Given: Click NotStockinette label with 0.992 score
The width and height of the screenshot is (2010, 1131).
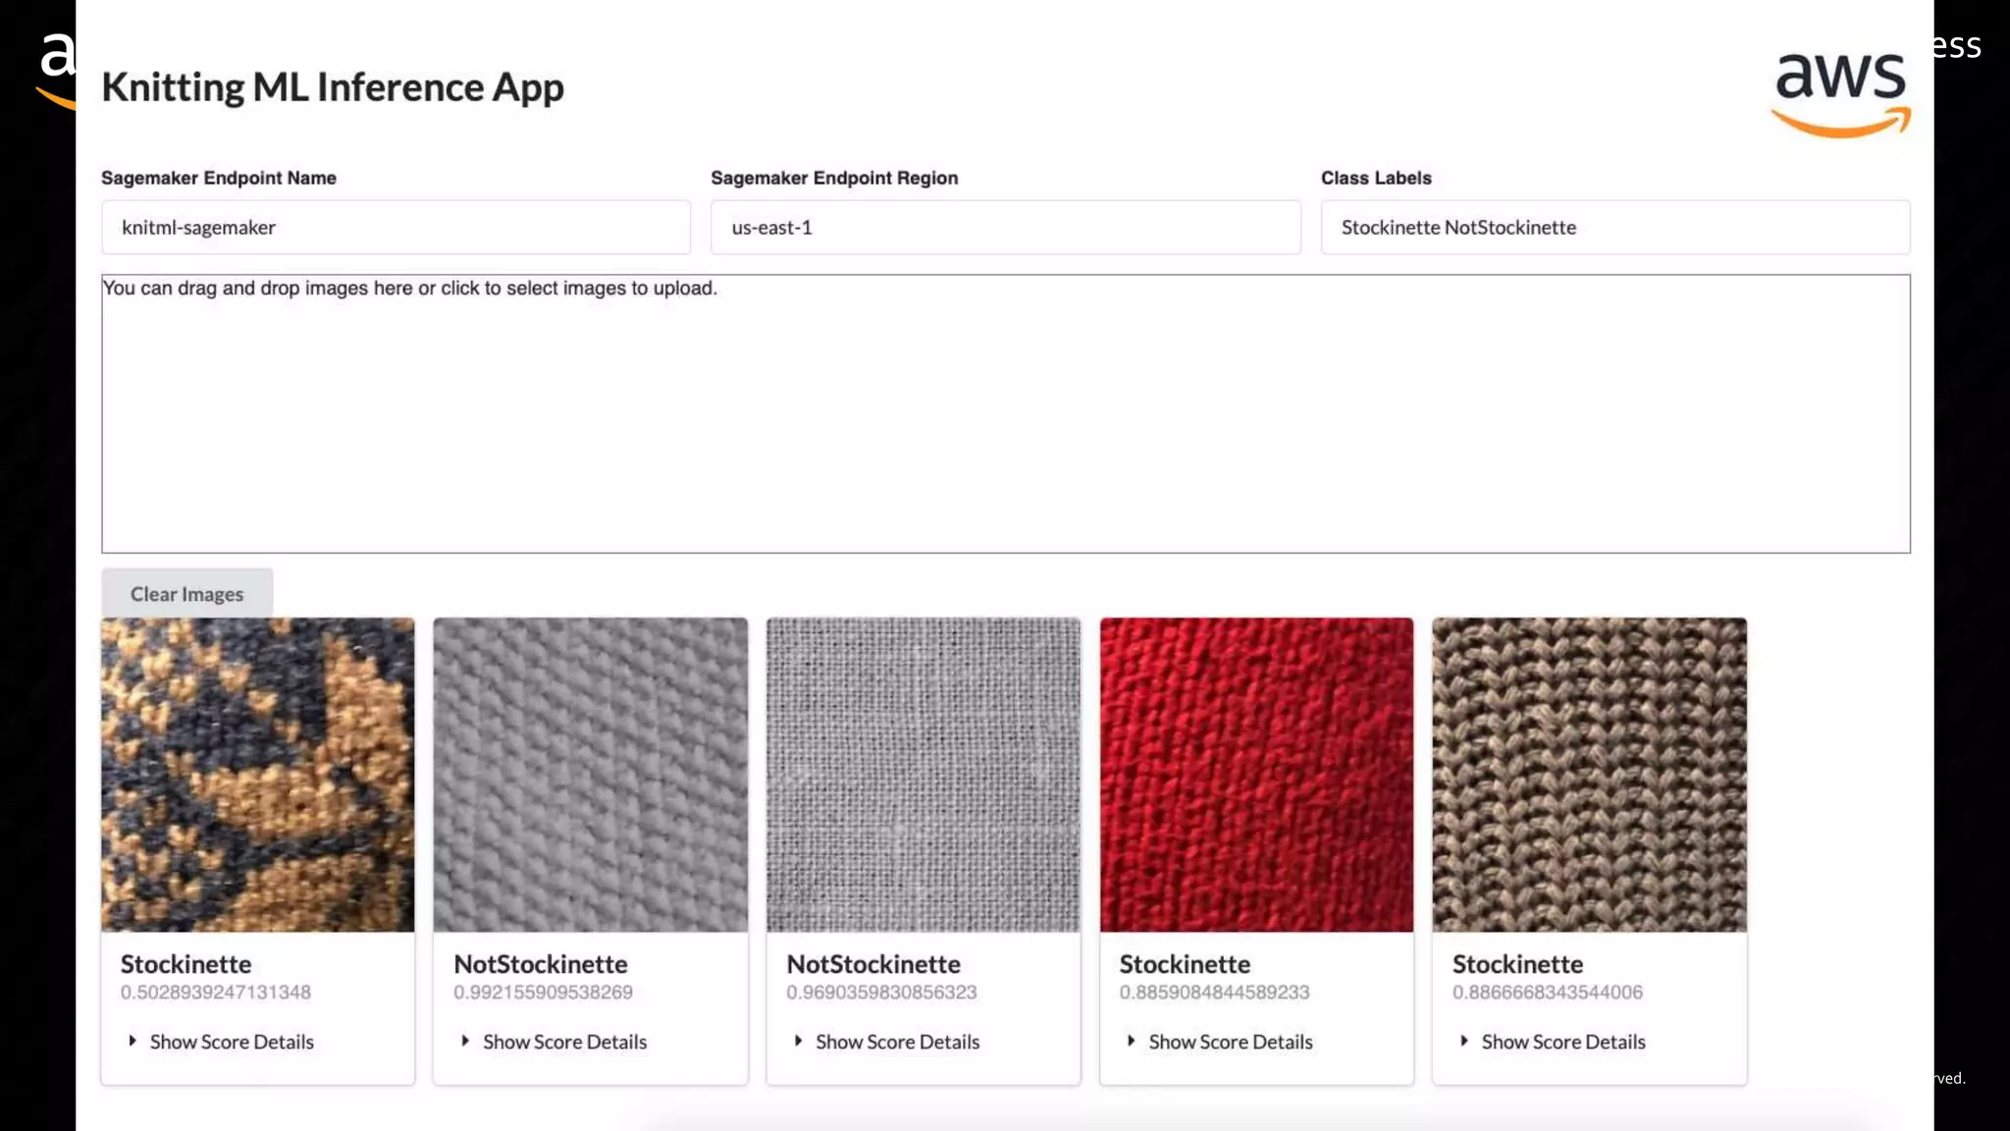Looking at the screenshot, I should click(540, 964).
